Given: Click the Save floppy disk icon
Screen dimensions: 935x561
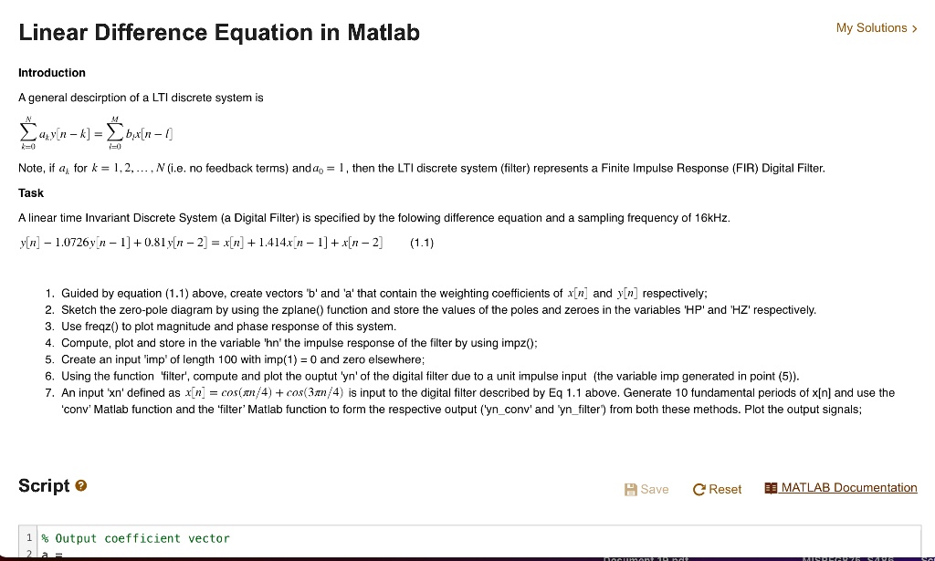Looking at the screenshot, I should [x=629, y=488].
